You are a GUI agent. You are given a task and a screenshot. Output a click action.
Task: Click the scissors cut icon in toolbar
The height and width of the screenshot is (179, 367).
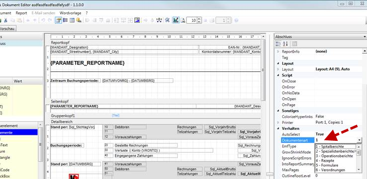tap(5, 20)
